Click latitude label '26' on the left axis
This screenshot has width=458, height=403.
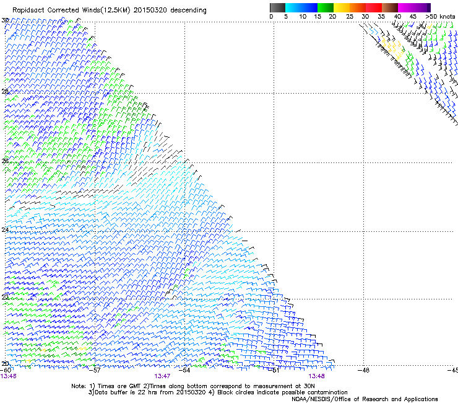[5, 161]
